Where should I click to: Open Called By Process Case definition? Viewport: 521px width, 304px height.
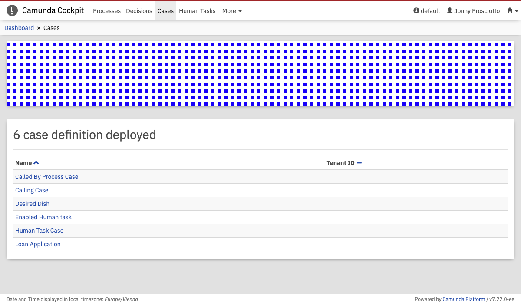click(x=46, y=177)
